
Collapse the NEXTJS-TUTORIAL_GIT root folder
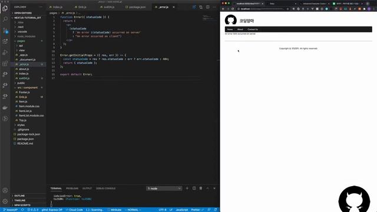tap(28, 18)
